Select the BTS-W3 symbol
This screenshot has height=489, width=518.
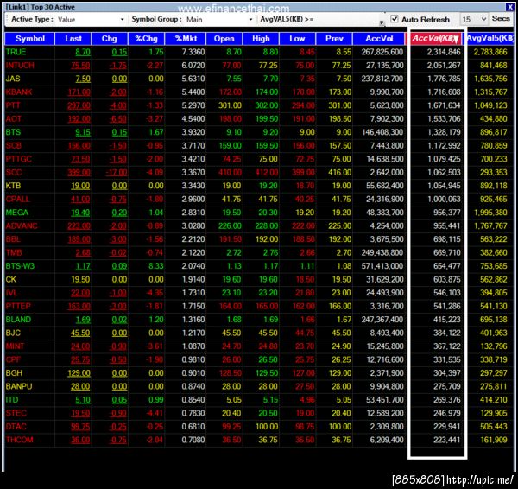click(x=20, y=266)
